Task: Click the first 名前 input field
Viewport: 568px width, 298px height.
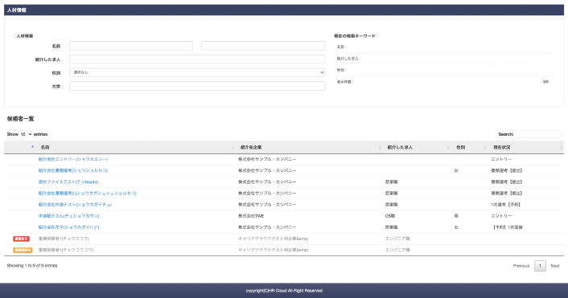Action: pyautogui.click(x=131, y=46)
